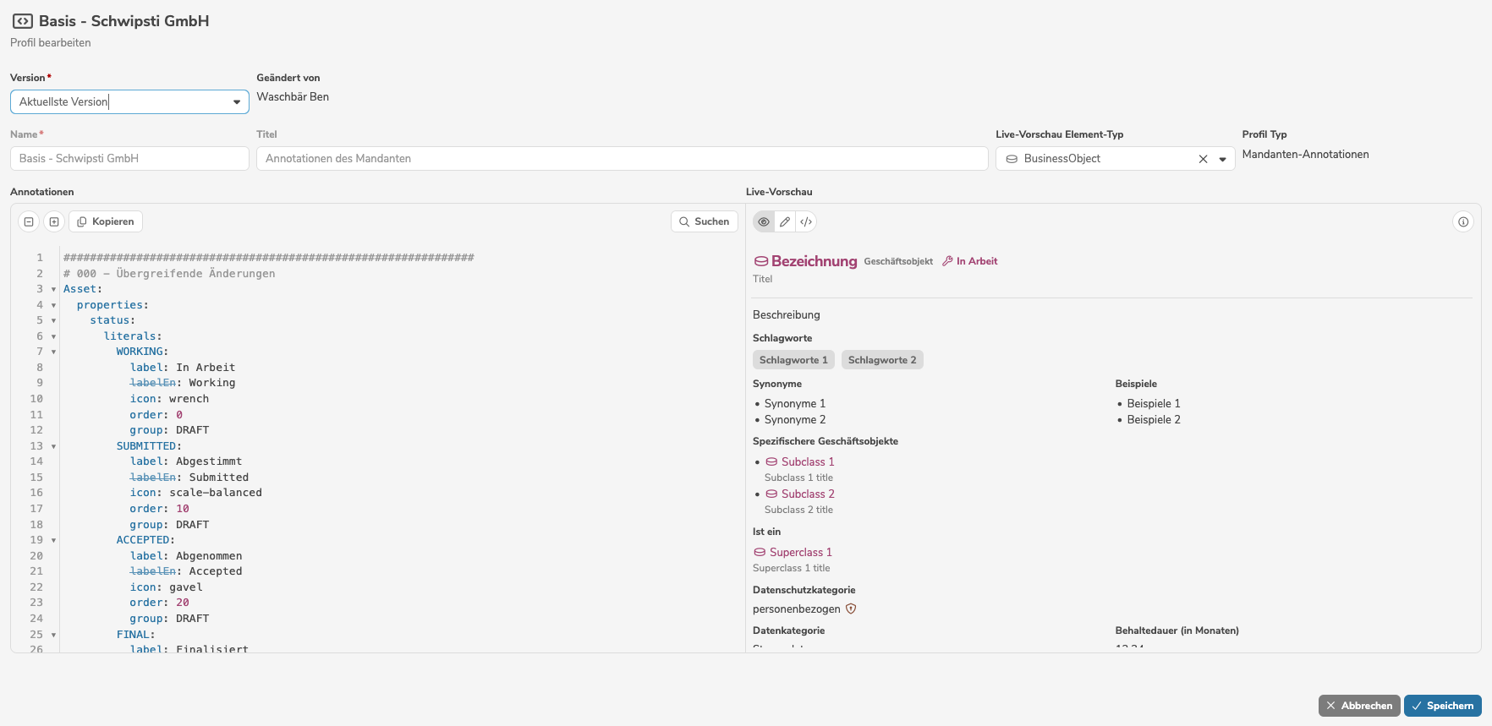
Task: Click the Subclass 1 object icon
Action: click(x=771, y=461)
